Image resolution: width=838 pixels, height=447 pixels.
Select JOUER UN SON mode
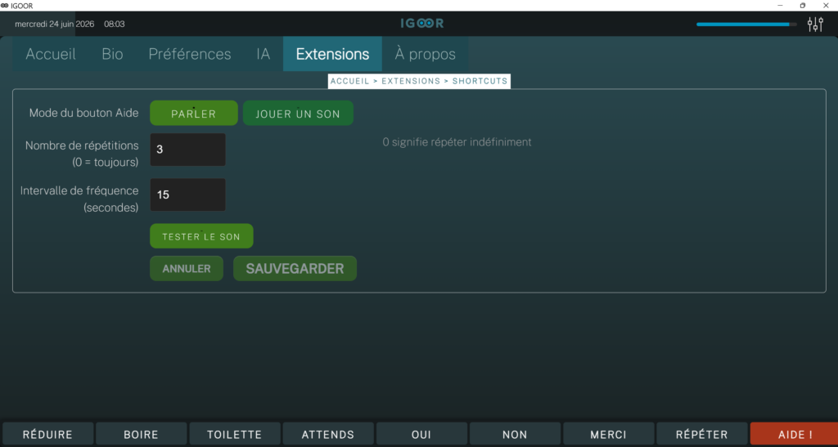298,114
